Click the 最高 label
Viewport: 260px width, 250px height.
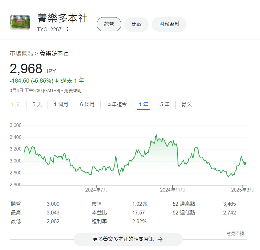[x=16, y=213]
